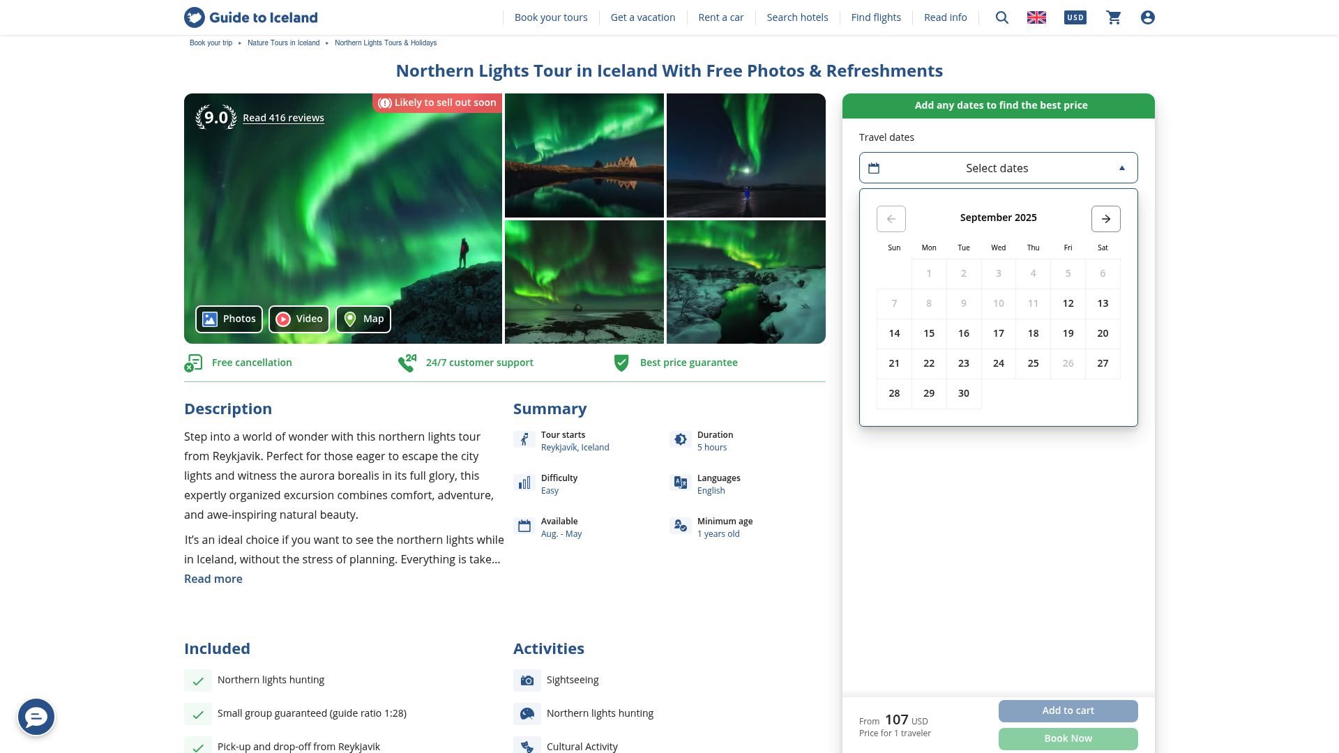Open the search magnifier icon

pos(1001,17)
